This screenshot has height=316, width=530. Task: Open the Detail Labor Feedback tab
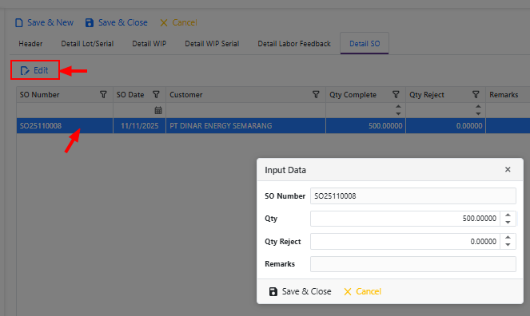[x=294, y=44]
